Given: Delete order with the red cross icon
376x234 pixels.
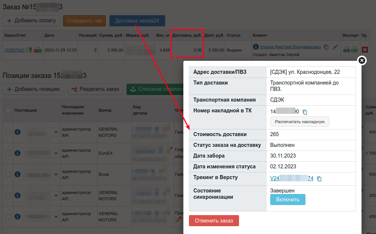Looking at the screenshot, I should pyautogui.click(x=365, y=50).
